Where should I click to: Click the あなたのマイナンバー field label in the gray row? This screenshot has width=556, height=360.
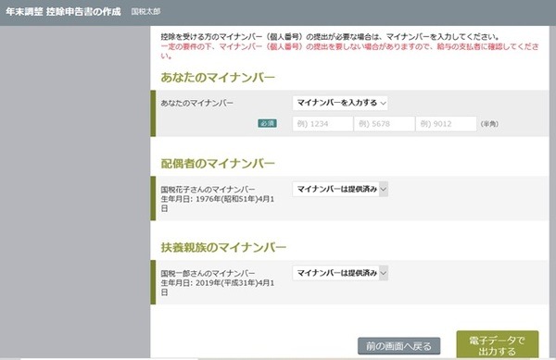pos(196,103)
